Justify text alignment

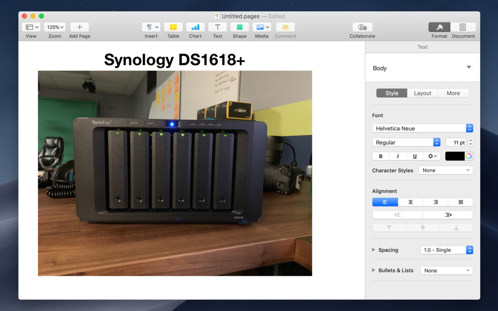[x=461, y=202]
